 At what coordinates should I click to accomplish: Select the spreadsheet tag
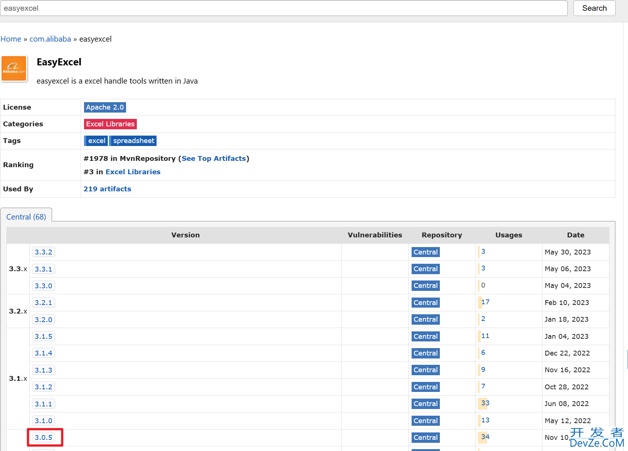pos(133,141)
